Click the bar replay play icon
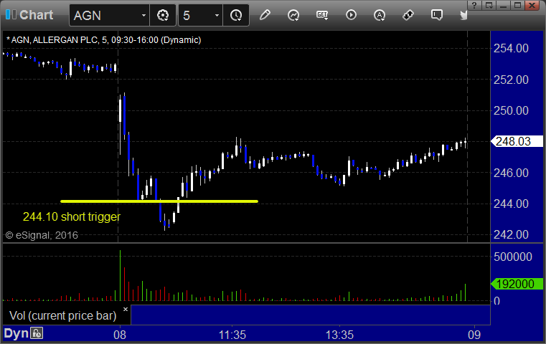This screenshot has width=546, height=344. (351, 15)
